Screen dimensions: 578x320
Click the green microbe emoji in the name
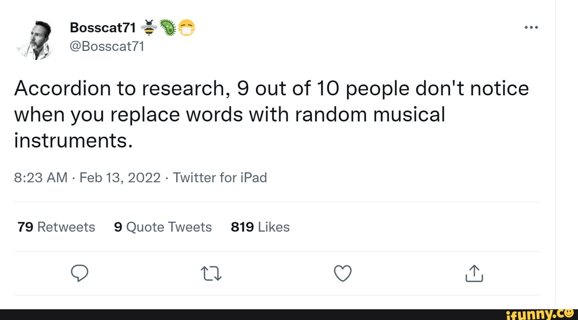[168, 28]
